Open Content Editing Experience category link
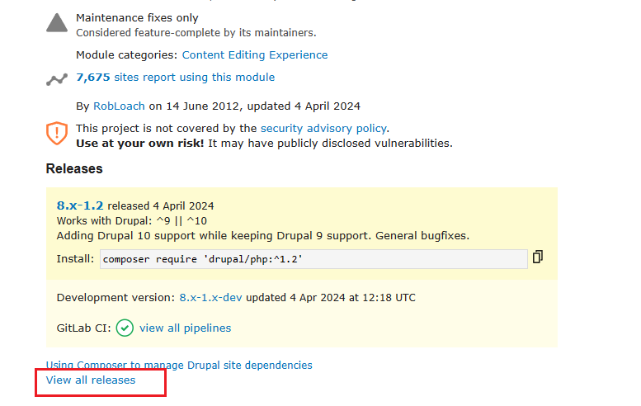Screen dimensions: 641x406 [x=255, y=54]
